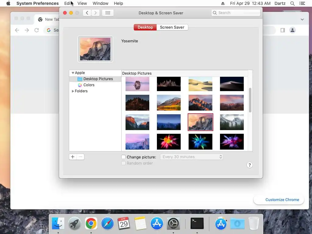Open the Downloads folder in the Dock
Screen dimensions: 312x234
click(x=237, y=223)
